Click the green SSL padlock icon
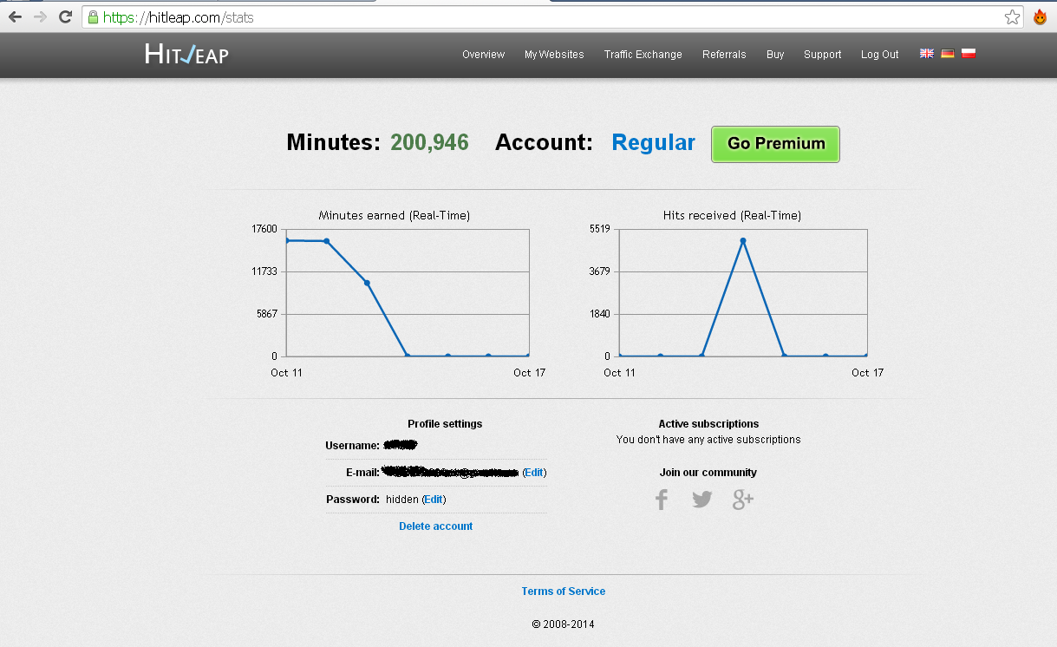This screenshot has height=647, width=1057. 93,16
